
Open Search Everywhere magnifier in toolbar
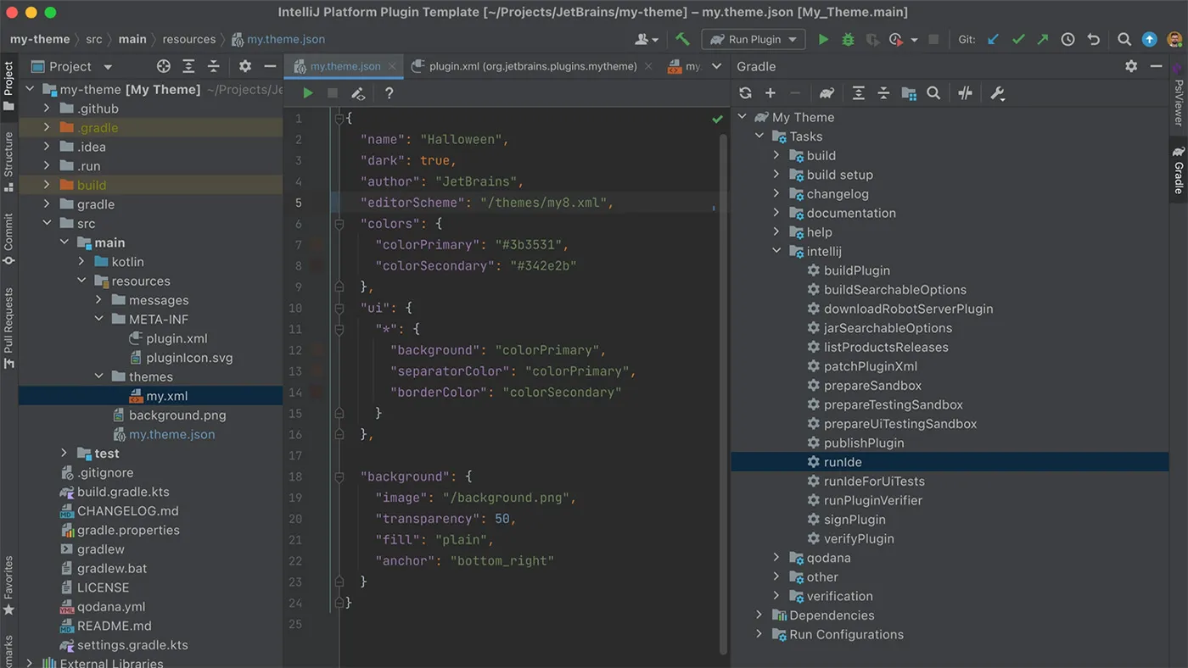click(1124, 39)
